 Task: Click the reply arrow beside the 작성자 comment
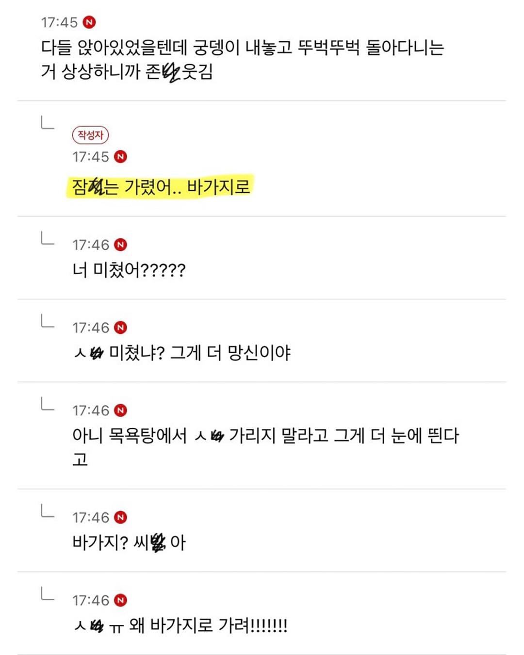pos(48,123)
